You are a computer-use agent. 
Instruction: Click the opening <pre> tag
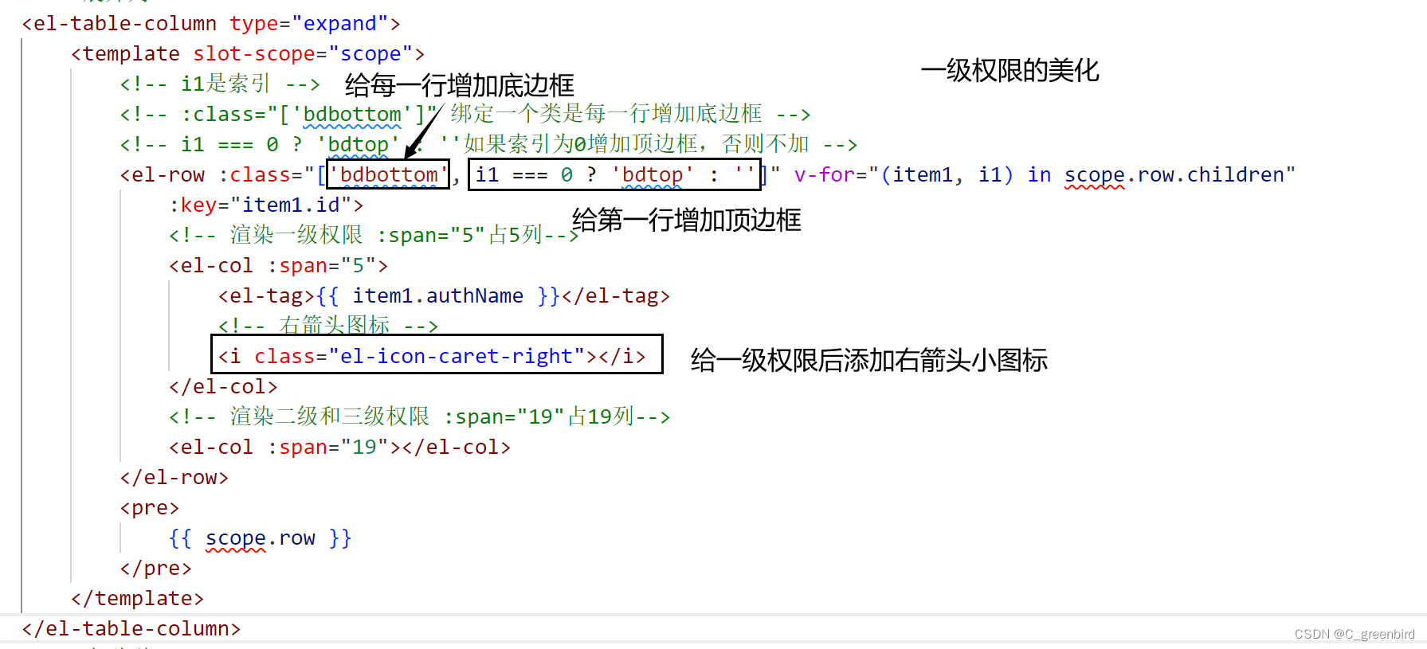pos(149,507)
